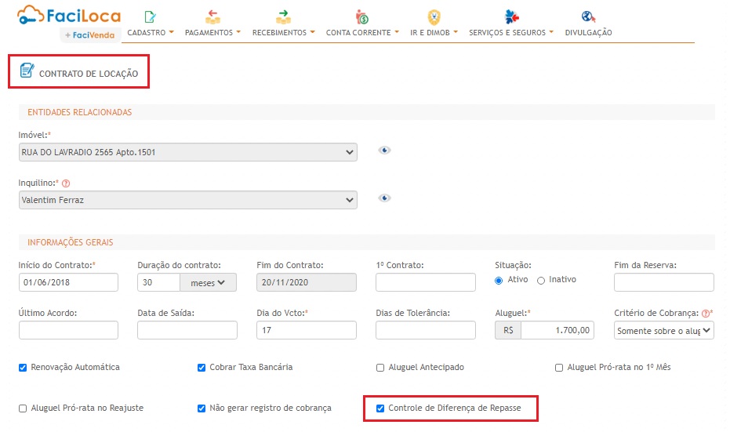View the Imóvel details eye icon
The image size is (730, 432).
pyautogui.click(x=384, y=151)
